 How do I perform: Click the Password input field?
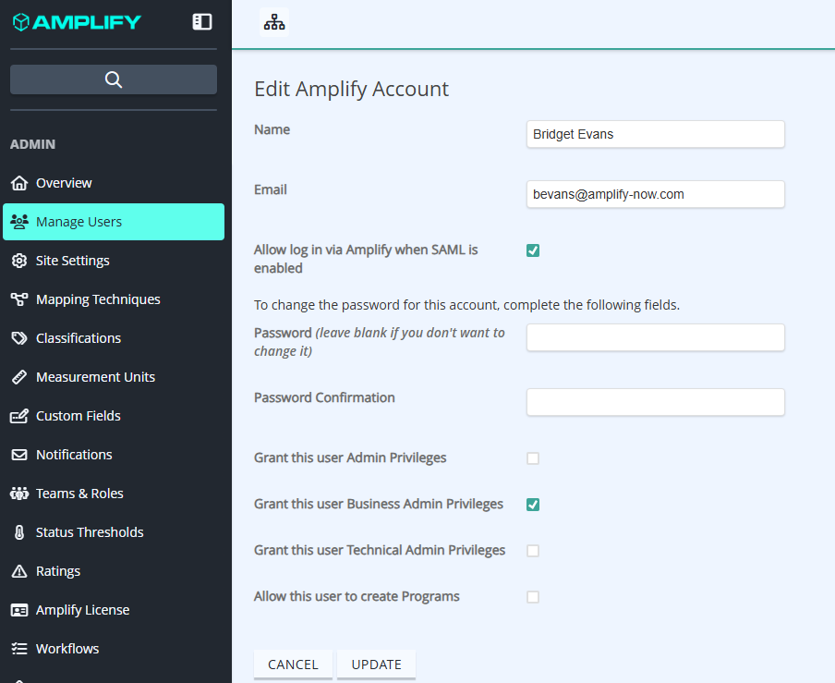(x=656, y=337)
